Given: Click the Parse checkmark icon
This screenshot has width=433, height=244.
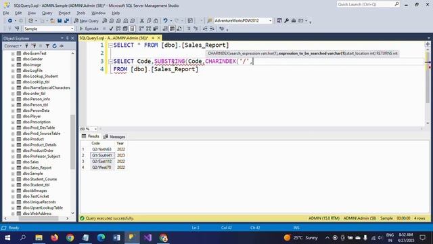Looking at the screenshot, I should (x=111, y=28).
